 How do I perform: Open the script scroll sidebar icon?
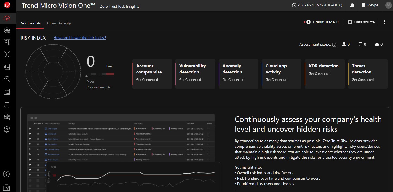point(7,105)
